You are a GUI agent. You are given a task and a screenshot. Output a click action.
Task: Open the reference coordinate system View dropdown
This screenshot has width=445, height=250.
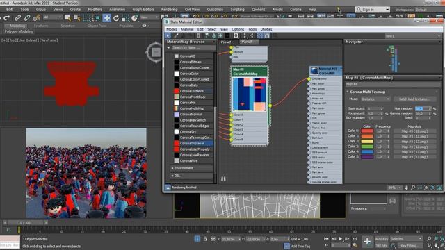[149, 17]
